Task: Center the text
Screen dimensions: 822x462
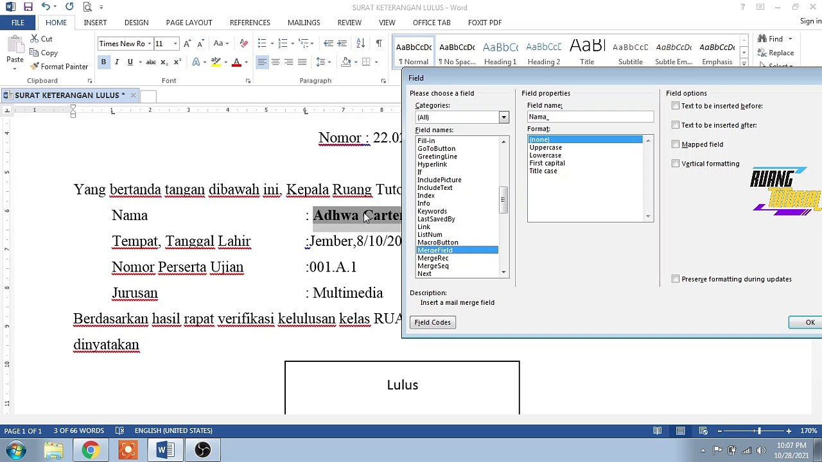Action: click(x=275, y=62)
